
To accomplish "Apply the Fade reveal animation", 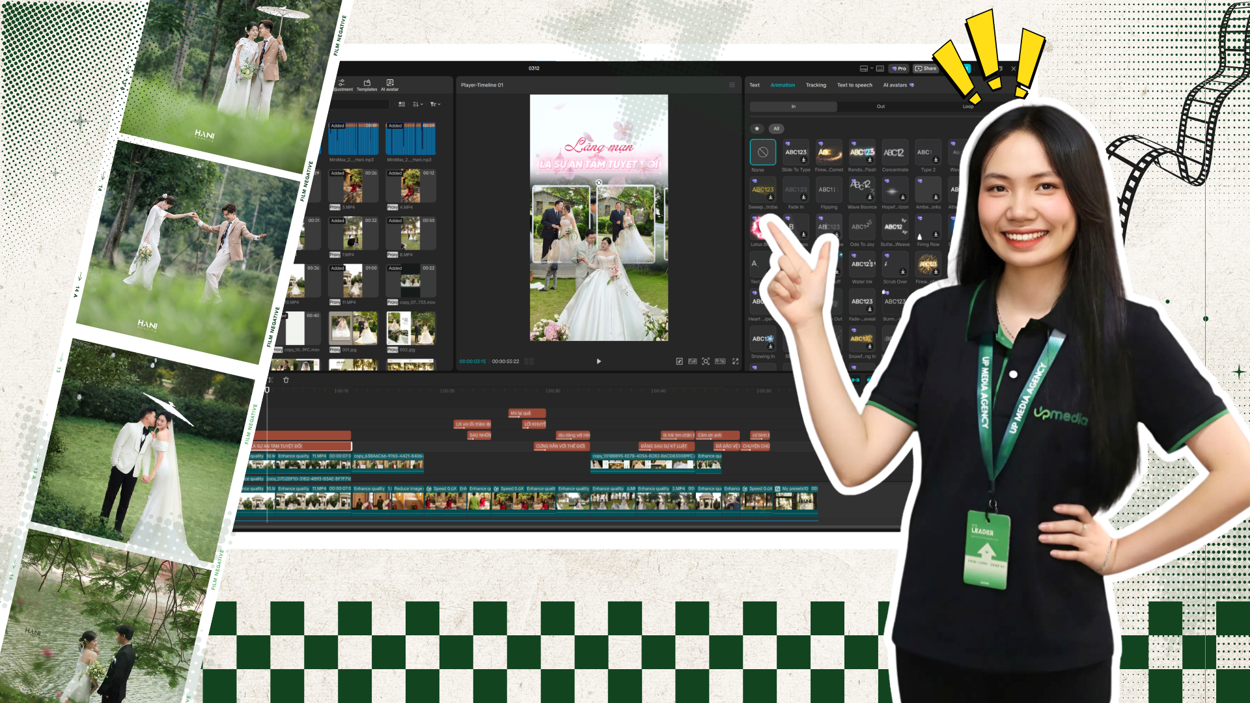I will [862, 303].
